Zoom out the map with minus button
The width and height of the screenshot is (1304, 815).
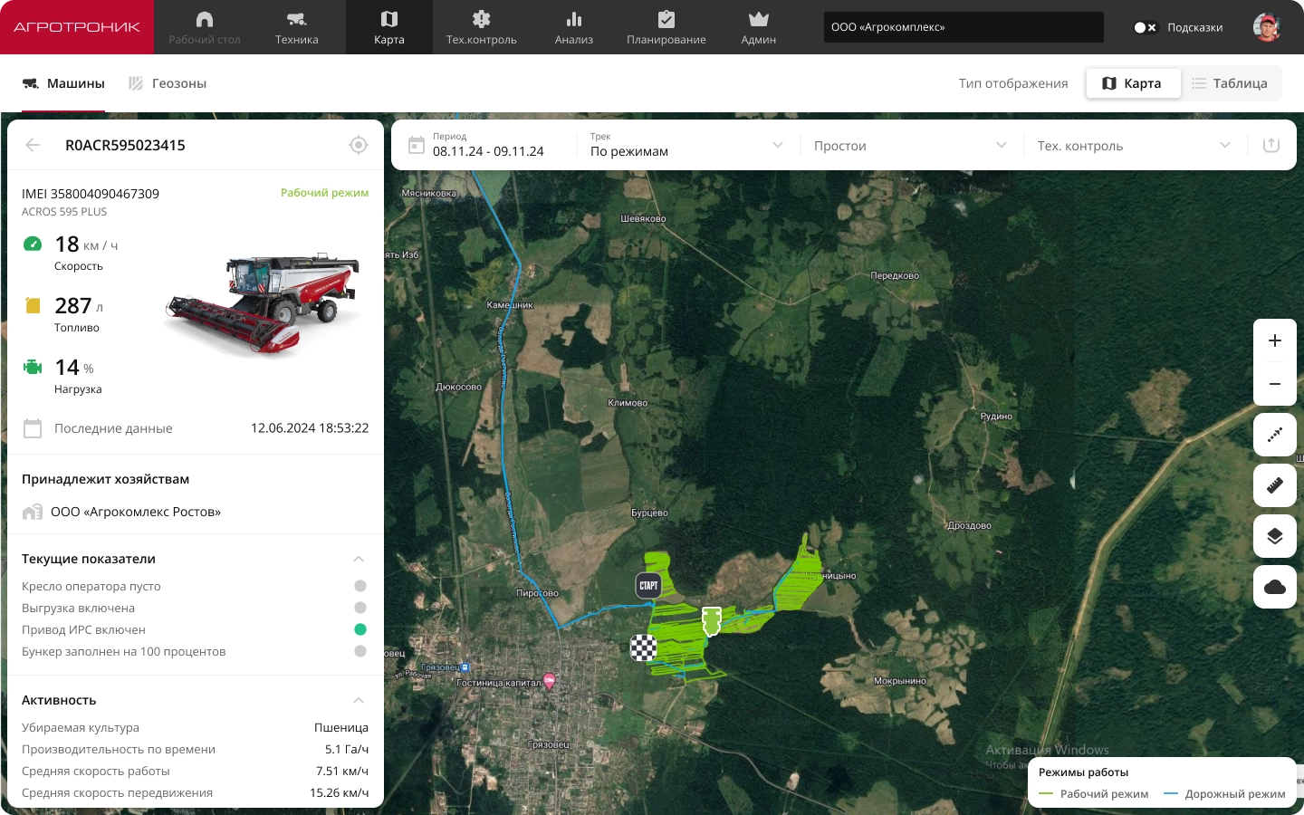click(1274, 384)
